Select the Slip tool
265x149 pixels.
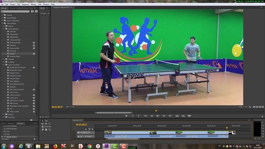(x=46, y=127)
